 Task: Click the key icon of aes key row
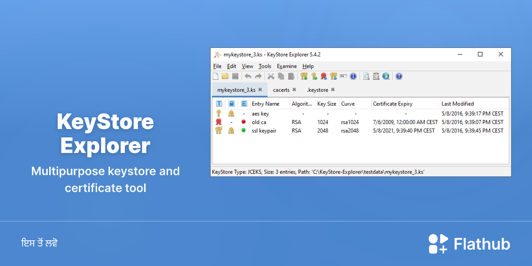tap(219, 113)
